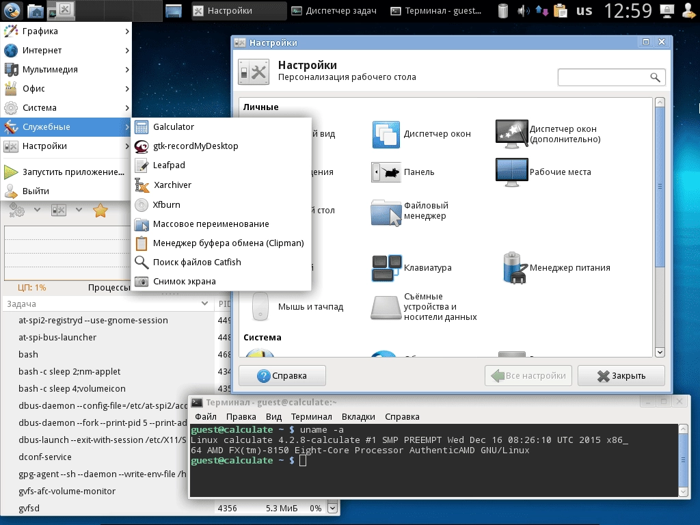Open Leafpad text editor
The image size is (700, 525).
221,165
